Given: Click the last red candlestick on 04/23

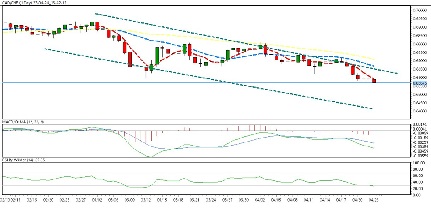Looking at the screenshot, I should 374,81.
